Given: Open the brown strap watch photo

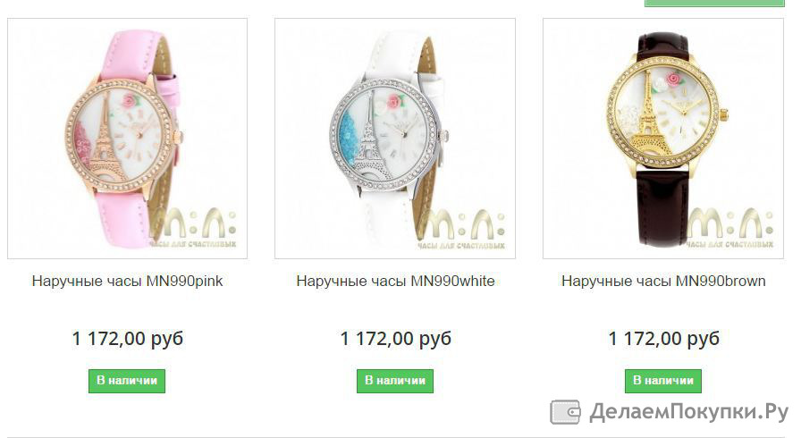Looking at the screenshot, I should [x=663, y=139].
